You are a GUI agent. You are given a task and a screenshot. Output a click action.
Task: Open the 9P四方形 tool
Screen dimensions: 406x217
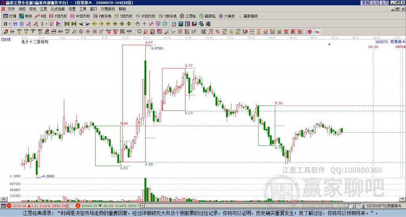[80, 16]
